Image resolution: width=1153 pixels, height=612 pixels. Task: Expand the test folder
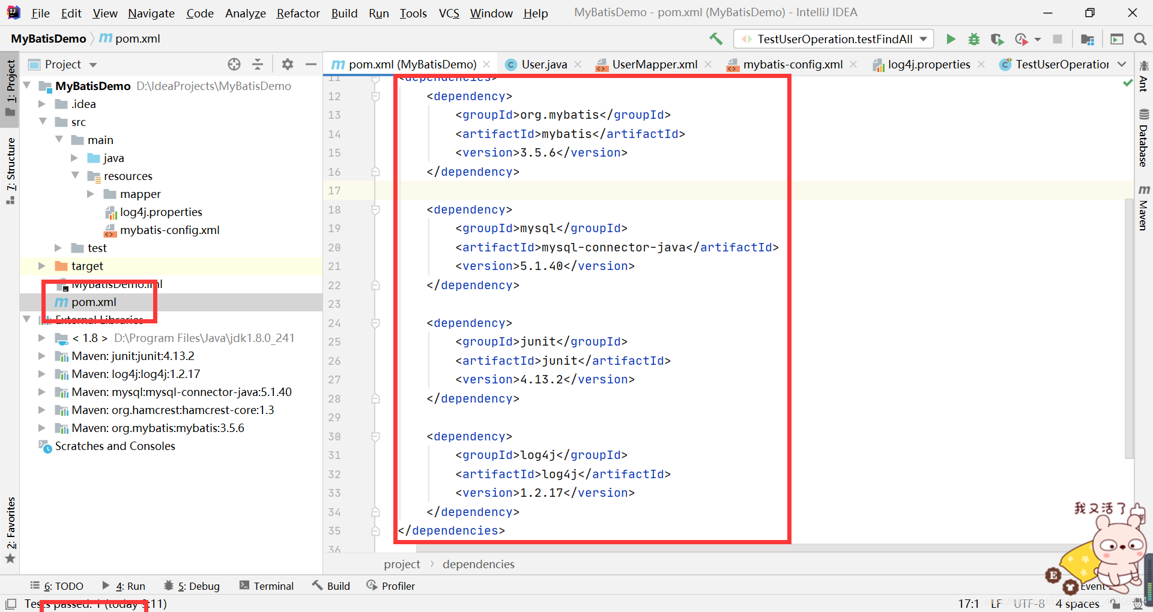point(58,248)
